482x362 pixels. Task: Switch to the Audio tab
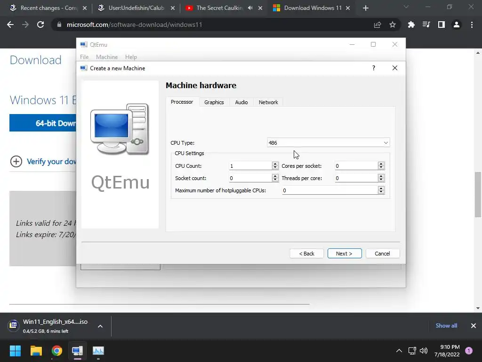(x=241, y=102)
